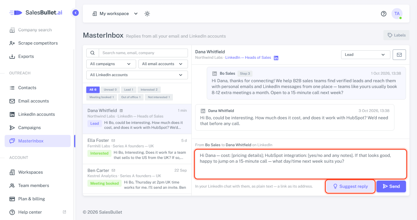Screen dimensions: 417x220
Task: Click the Suggest reply button
Action: (350, 186)
